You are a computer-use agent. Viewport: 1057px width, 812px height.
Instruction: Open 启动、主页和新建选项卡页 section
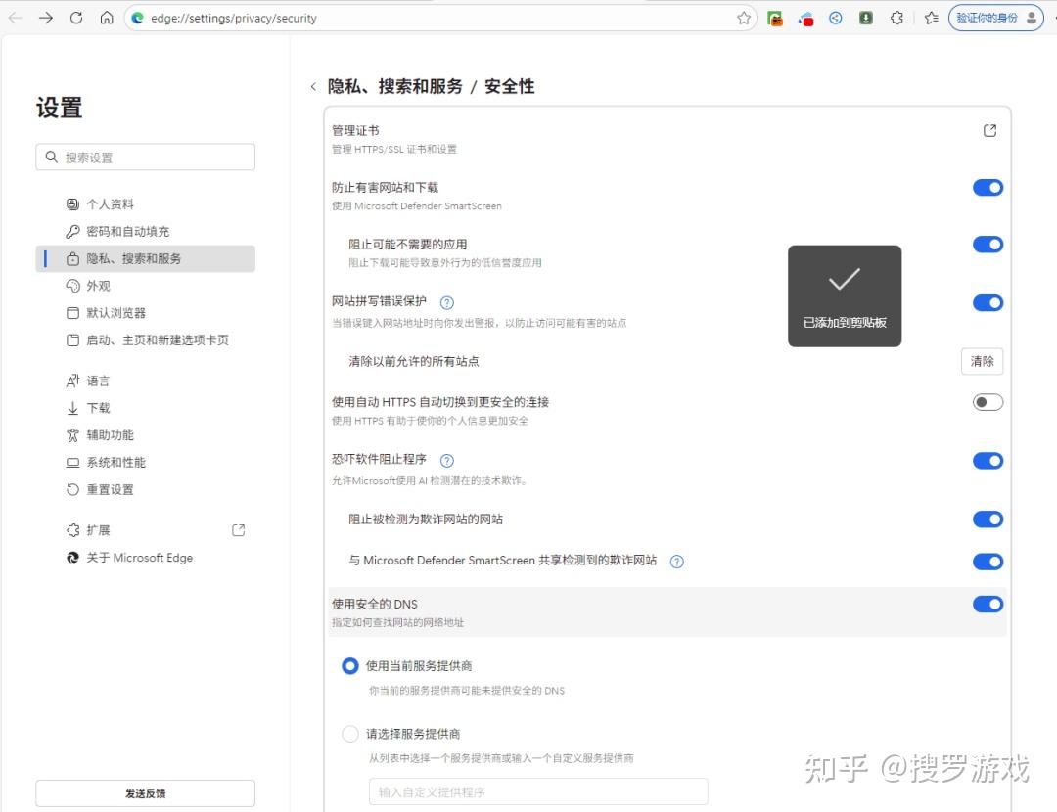tap(145, 340)
